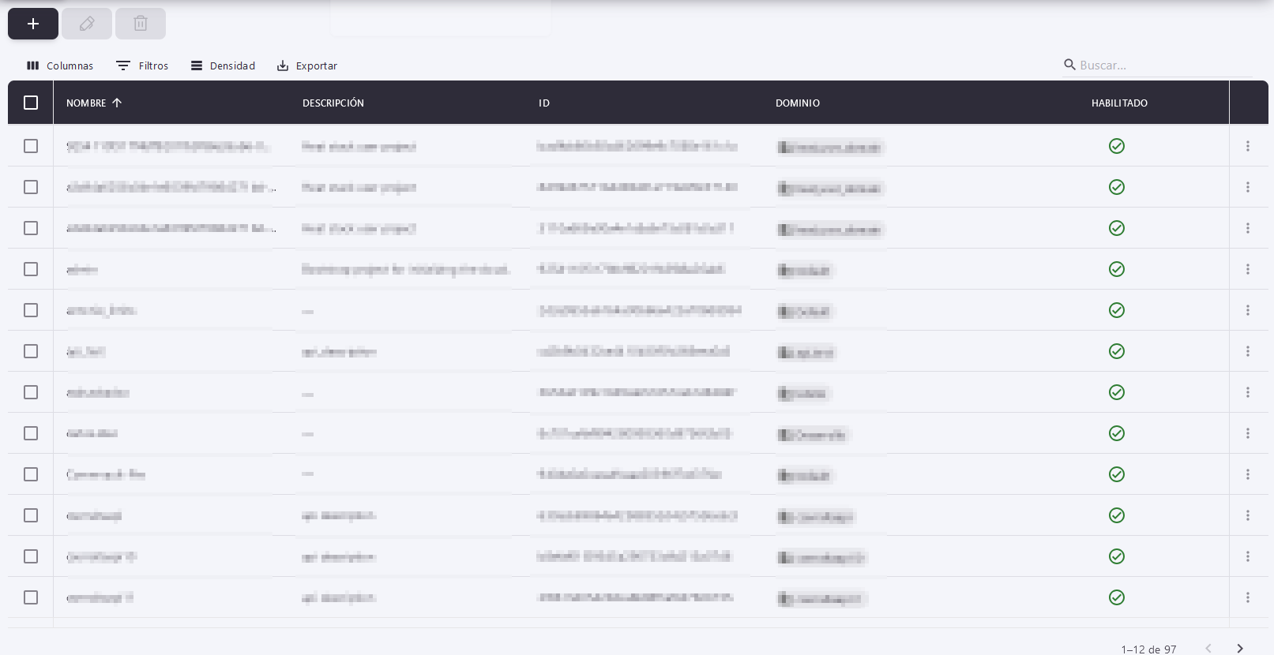The image size is (1274, 655).
Task: Open the first row's three-dot menu
Action: (x=1248, y=146)
